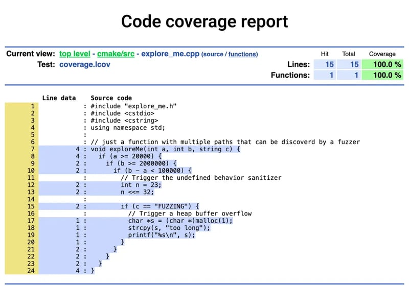Click the explore_me.cpp file name

pyautogui.click(x=170, y=54)
